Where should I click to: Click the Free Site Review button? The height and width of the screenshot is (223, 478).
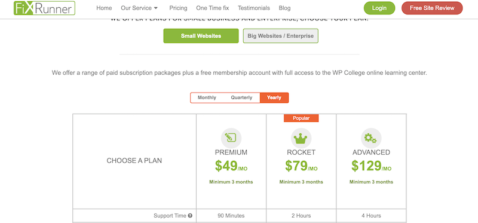tap(432, 8)
